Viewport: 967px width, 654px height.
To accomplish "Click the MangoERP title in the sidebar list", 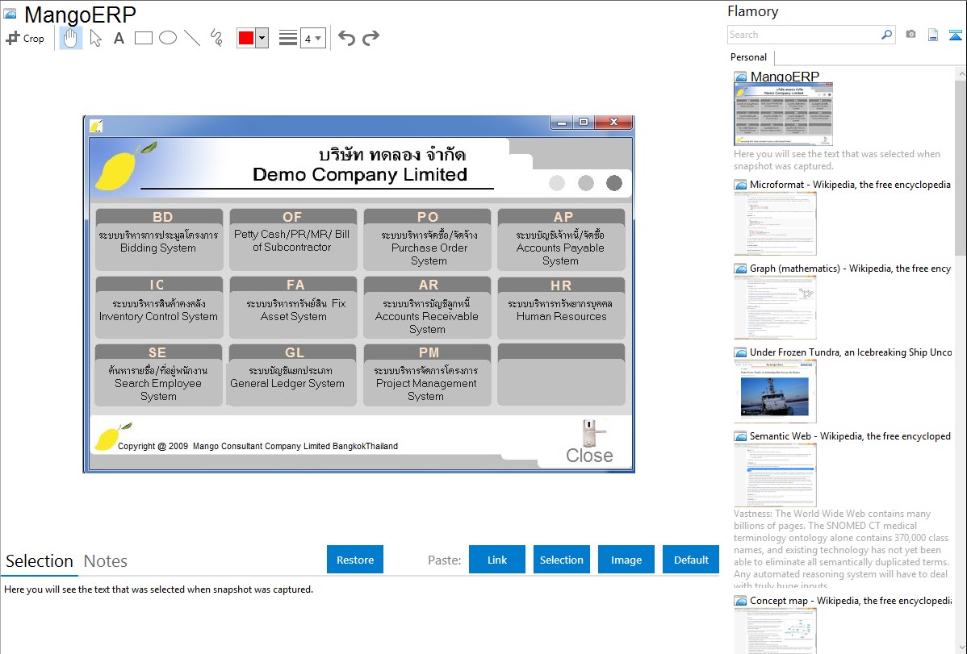I will pyautogui.click(x=785, y=77).
